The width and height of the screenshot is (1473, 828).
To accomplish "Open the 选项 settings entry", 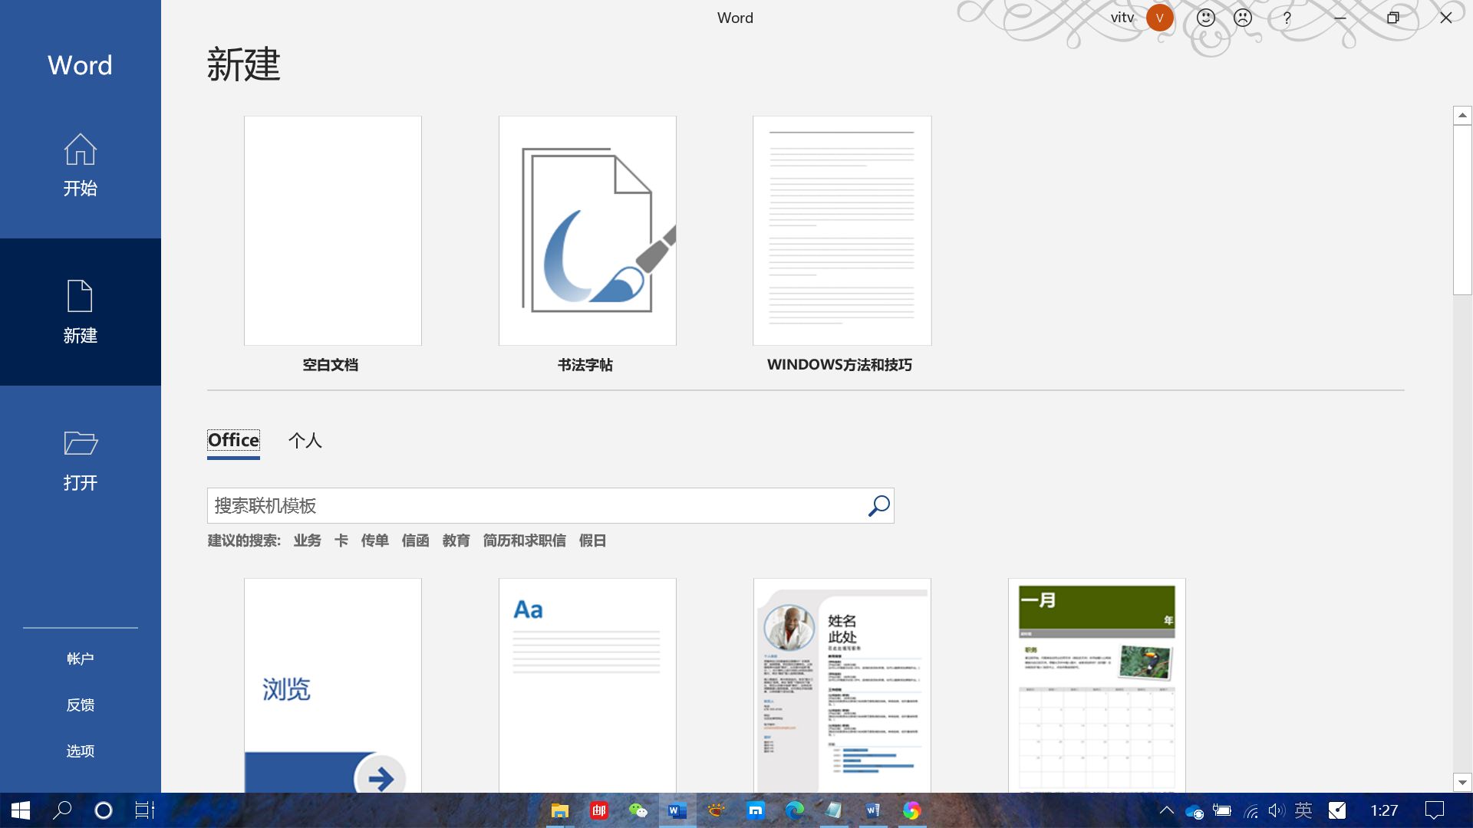I will coord(80,751).
